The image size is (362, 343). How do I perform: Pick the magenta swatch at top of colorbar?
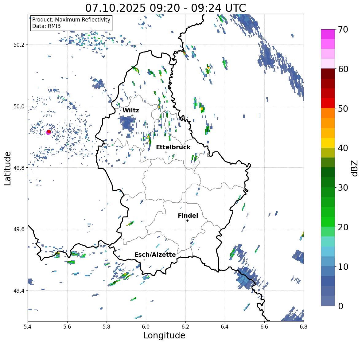[x=328, y=34]
